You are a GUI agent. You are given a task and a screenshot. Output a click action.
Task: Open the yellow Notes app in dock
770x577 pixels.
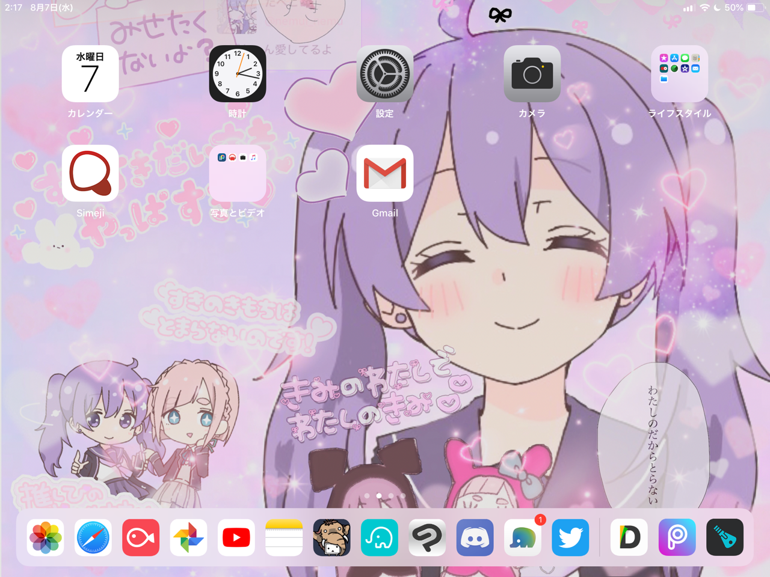[x=284, y=537]
